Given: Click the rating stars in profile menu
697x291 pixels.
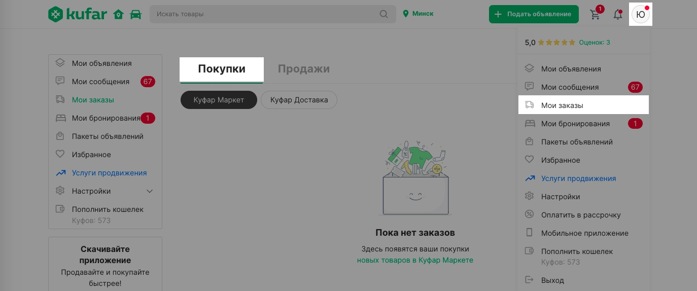Looking at the screenshot, I should pos(556,43).
